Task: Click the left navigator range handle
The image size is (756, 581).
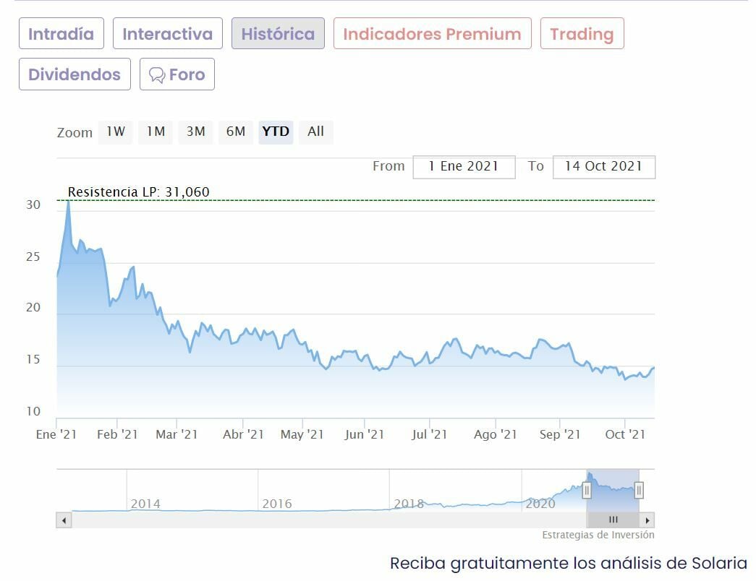Action: [x=587, y=491]
